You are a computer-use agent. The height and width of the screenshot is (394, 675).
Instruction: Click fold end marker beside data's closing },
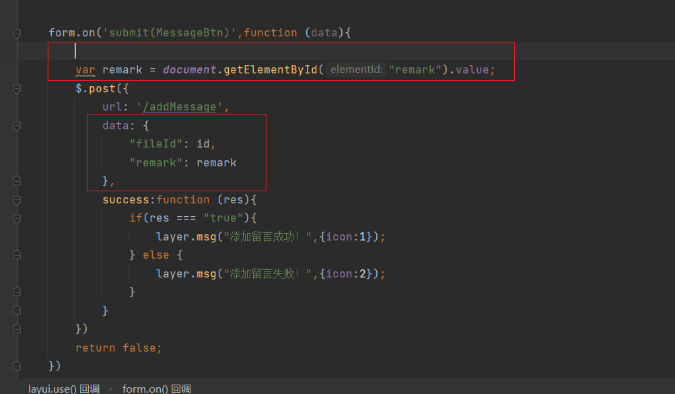[17, 180]
